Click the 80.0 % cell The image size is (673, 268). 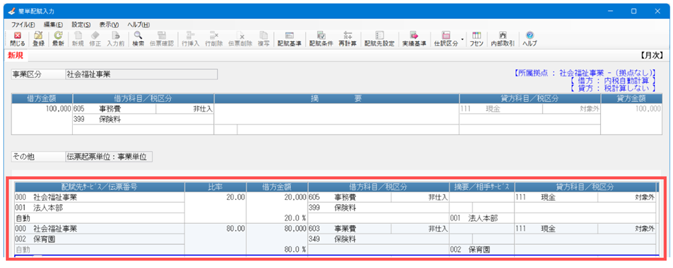click(277, 249)
